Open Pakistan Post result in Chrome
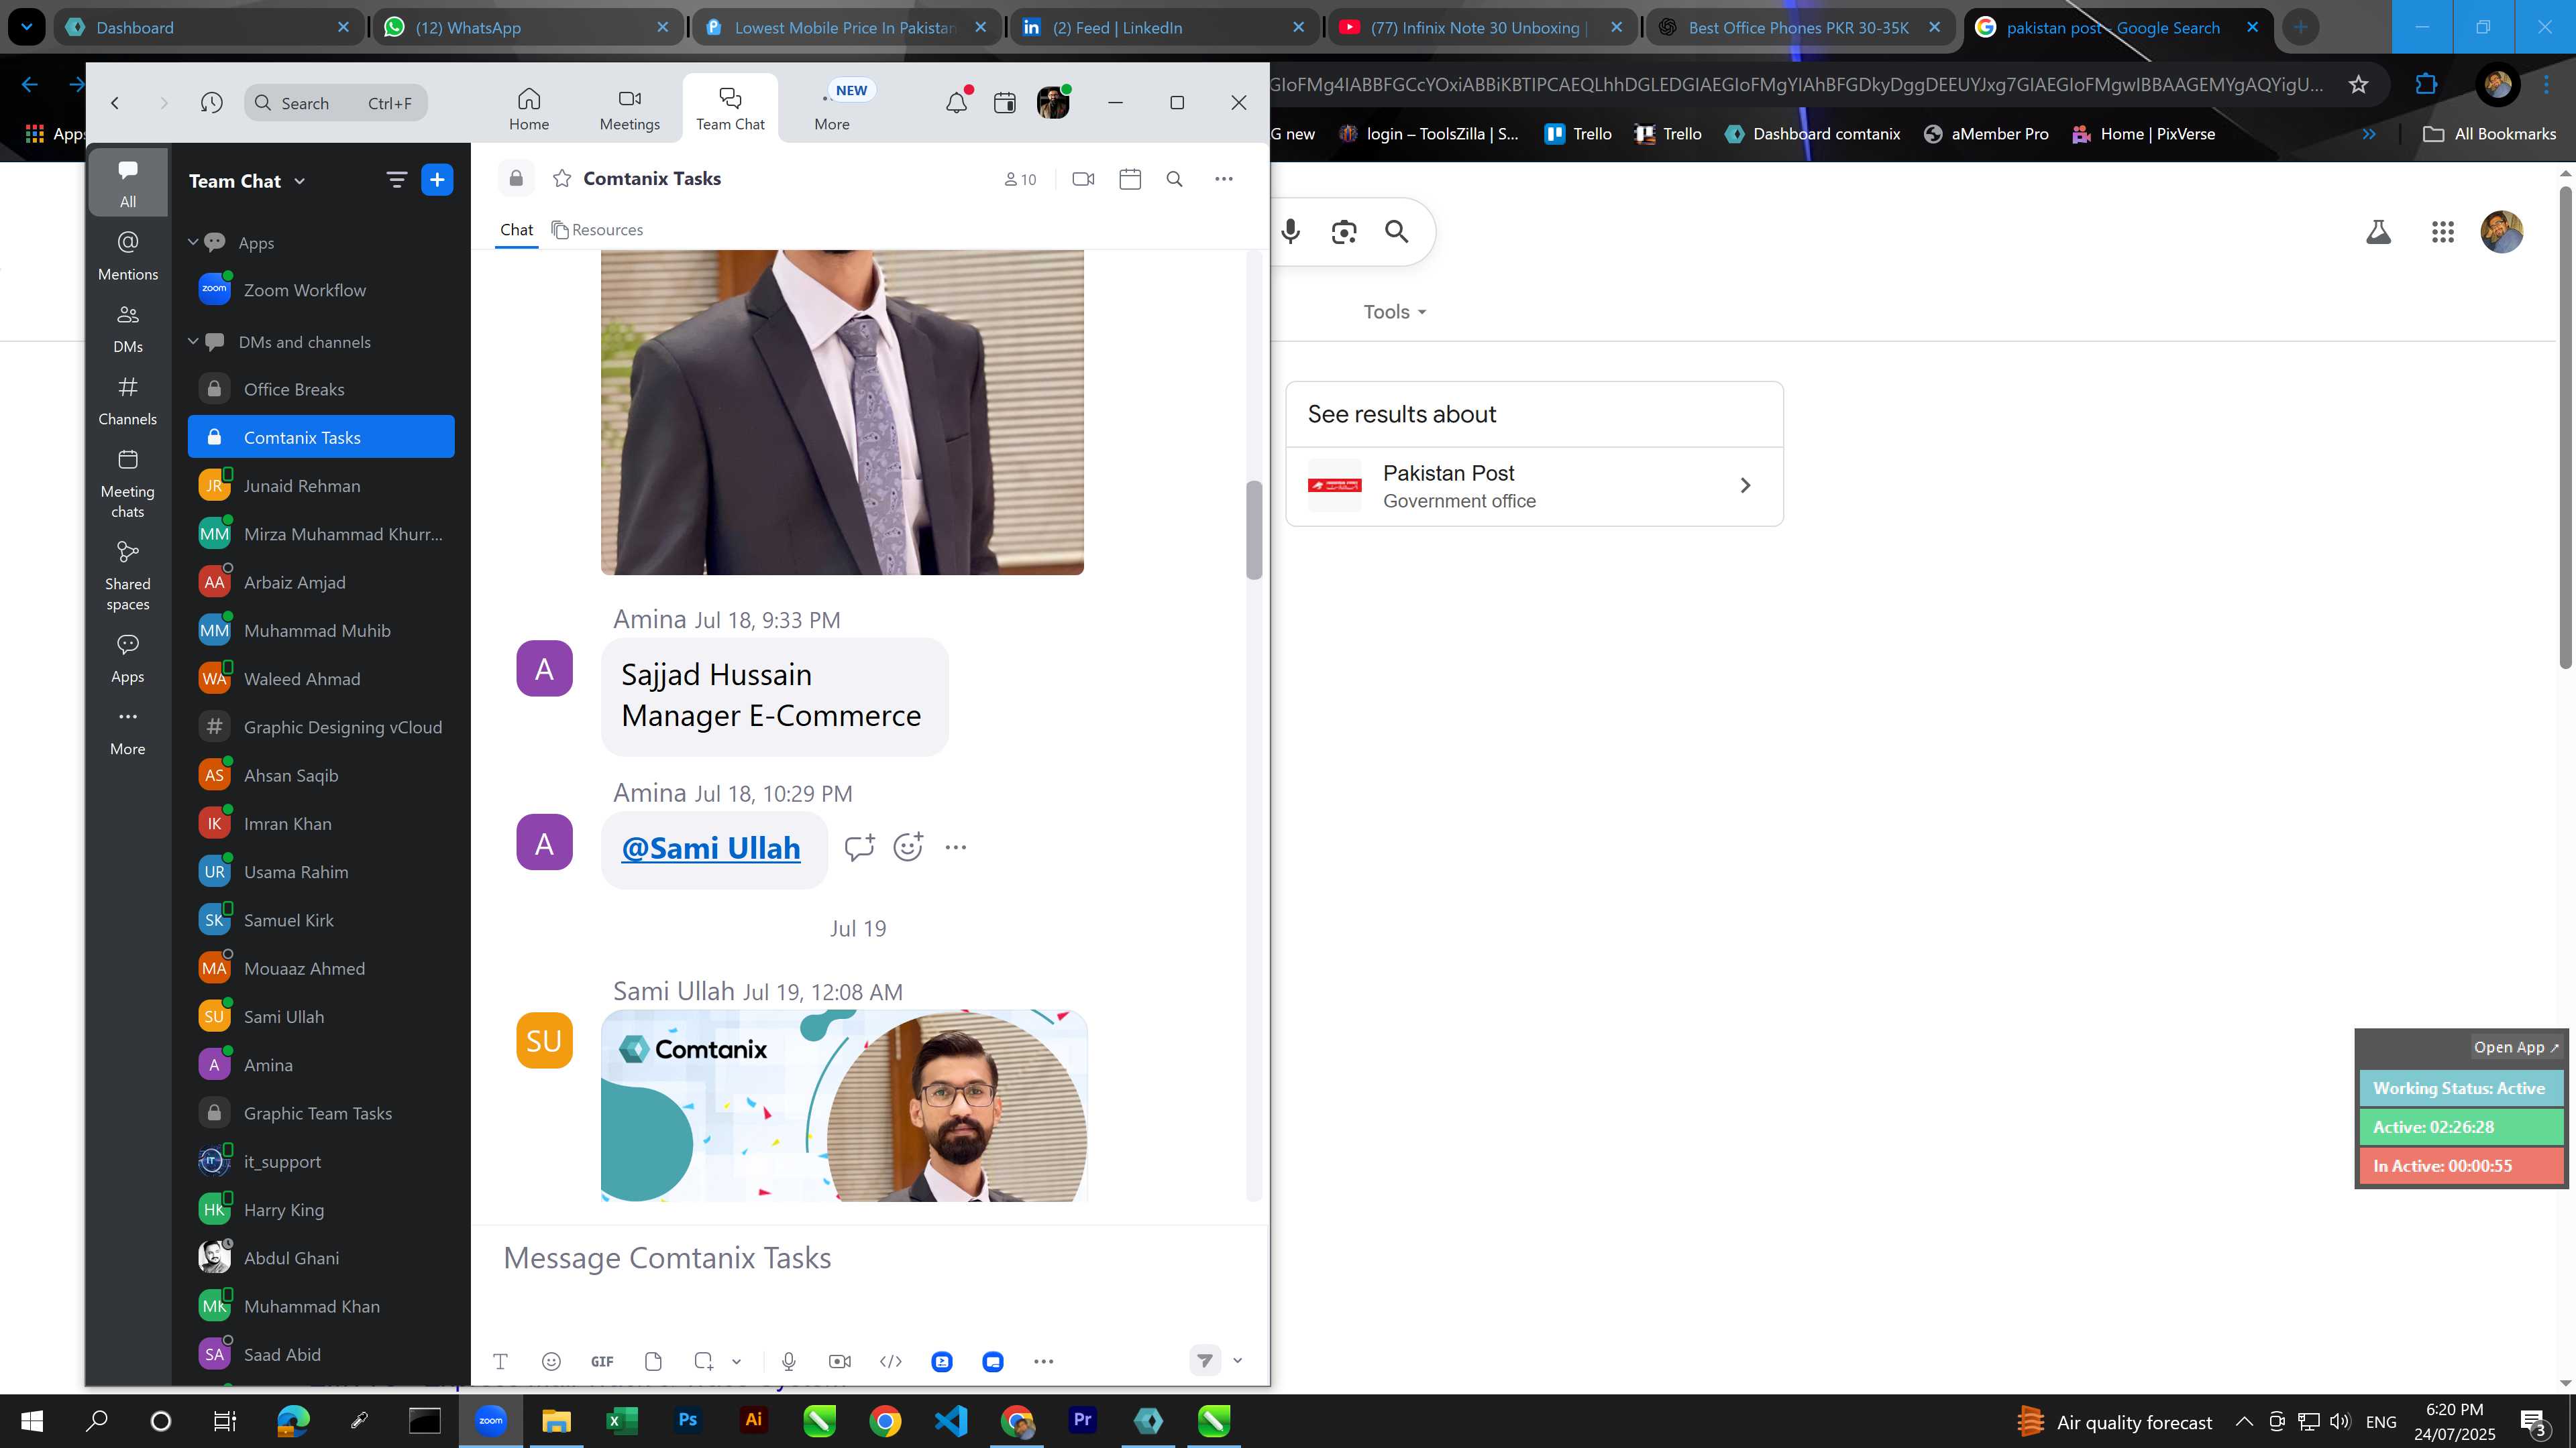The image size is (2576, 1448). tap(1534, 485)
